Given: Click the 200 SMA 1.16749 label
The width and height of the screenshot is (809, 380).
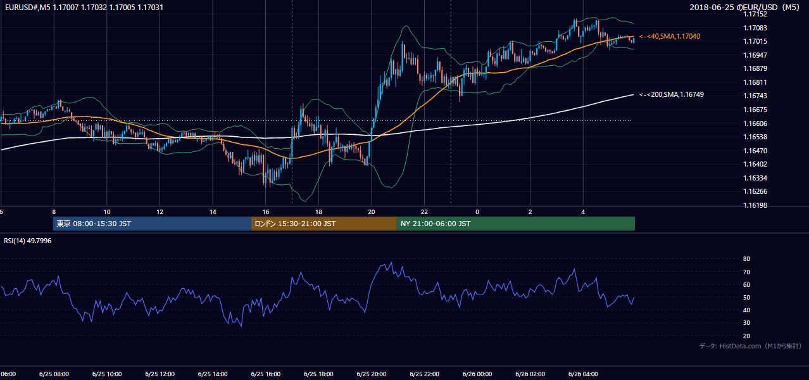Looking at the screenshot, I should coord(672,94).
